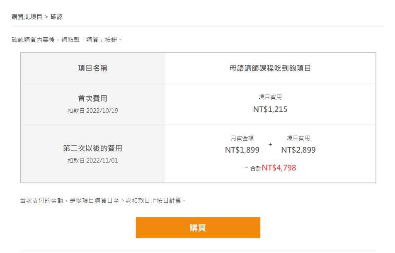Click the 項目費用 label above NT$1,215
Image resolution: width=395 pixels, height=253 pixels.
[270, 97]
